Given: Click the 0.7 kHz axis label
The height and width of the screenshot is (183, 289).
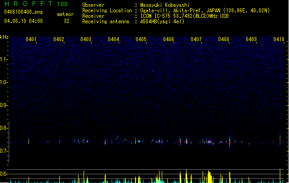Looking at the screenshot, I should [x=4, y=151].
